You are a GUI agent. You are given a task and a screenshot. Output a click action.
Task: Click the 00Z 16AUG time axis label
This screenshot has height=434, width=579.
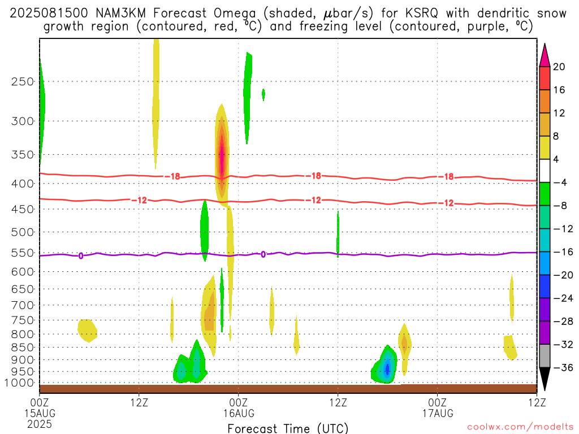tap(239, 408)
